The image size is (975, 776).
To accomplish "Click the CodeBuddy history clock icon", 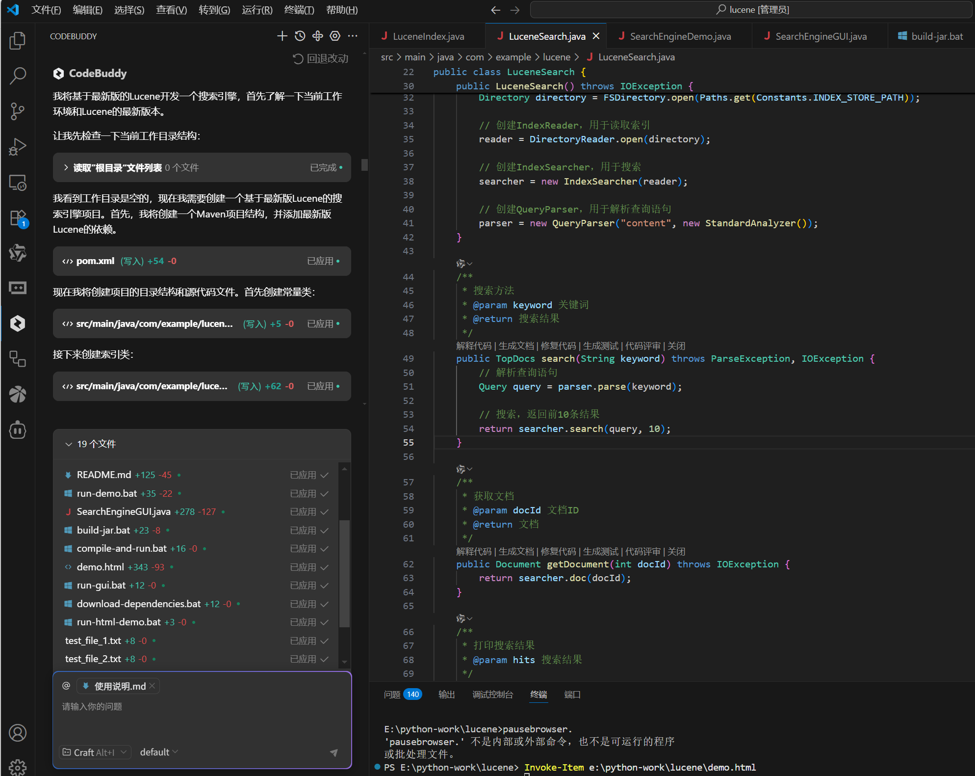I will 300,36.
